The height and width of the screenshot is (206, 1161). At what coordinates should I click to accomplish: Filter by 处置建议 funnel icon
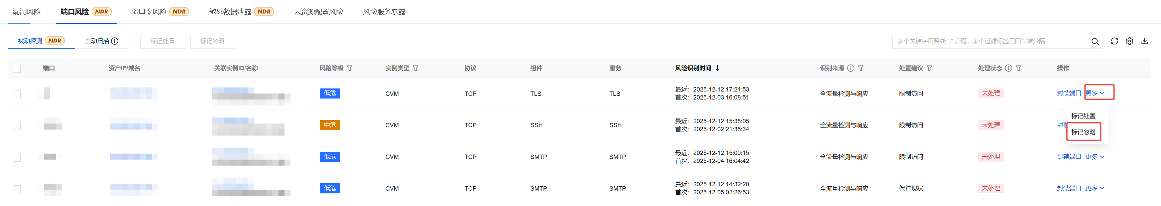point(929,68)
